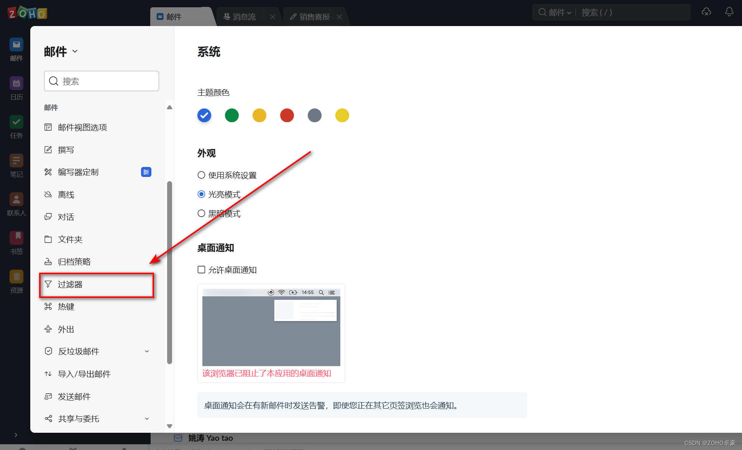Select use system settings (使用系统设置) radio
Screen dimensions: 742x450
click(x=201, y=175)
